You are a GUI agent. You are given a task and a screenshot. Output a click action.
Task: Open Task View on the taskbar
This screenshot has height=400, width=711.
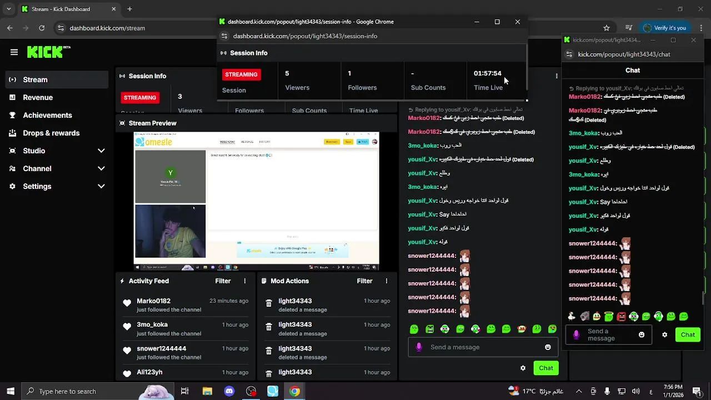click(x=185, y=391)
